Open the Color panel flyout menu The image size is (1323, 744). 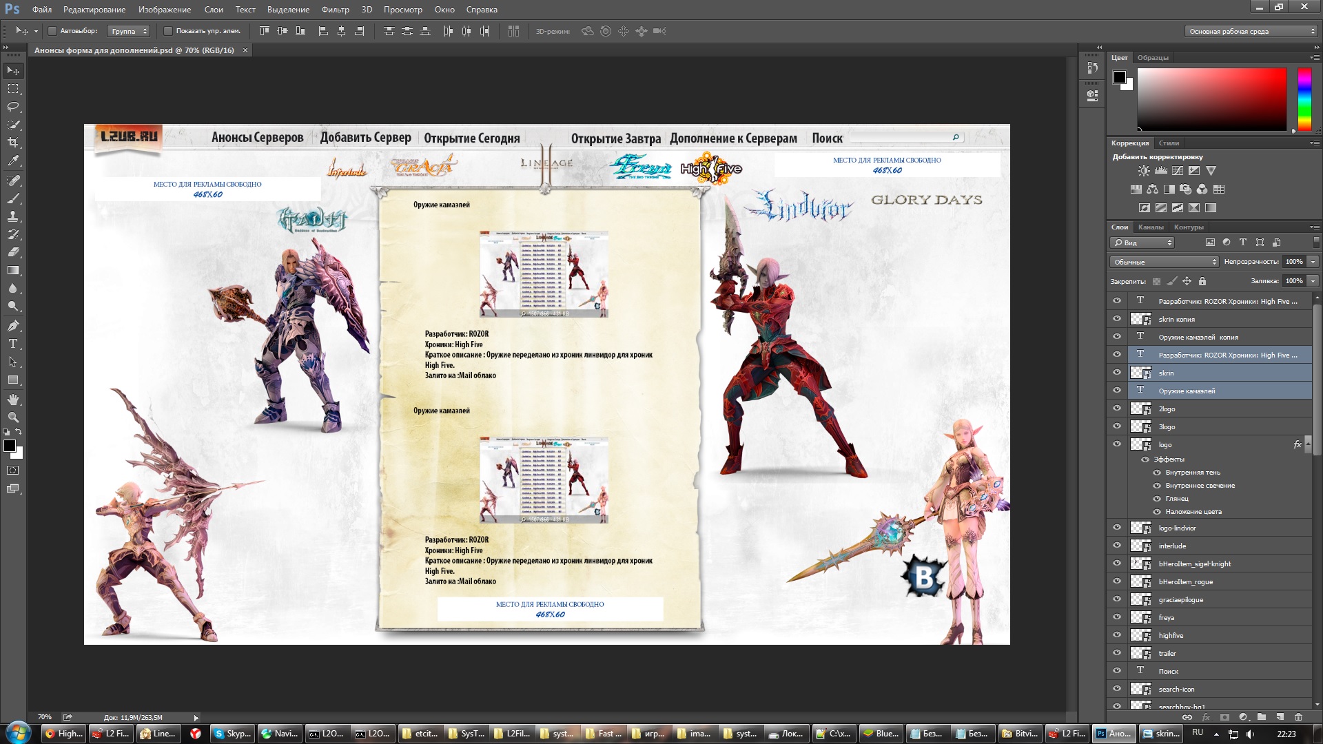(1314, 58)
